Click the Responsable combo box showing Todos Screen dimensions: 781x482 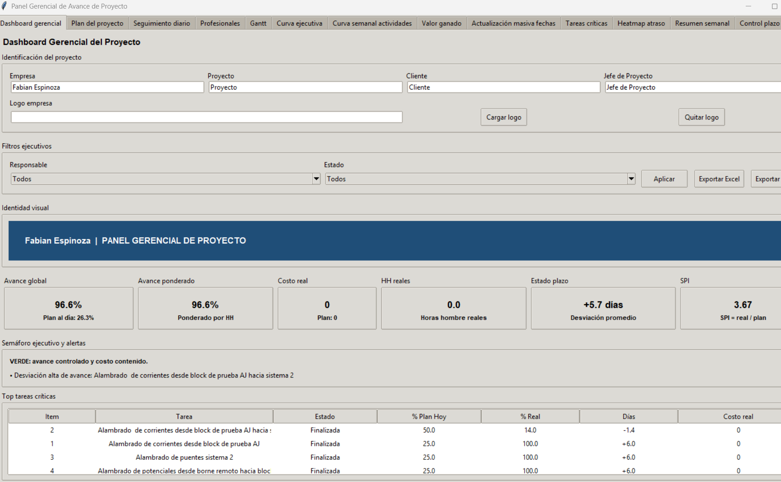click(x=166, y=179)
